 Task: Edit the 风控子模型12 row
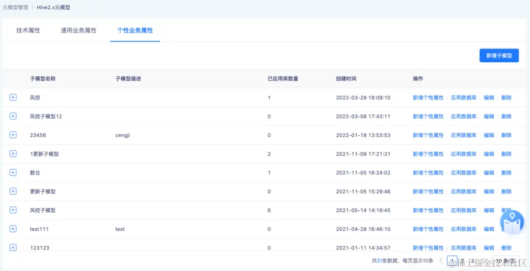pyautogui.click(x=489, y=117)
